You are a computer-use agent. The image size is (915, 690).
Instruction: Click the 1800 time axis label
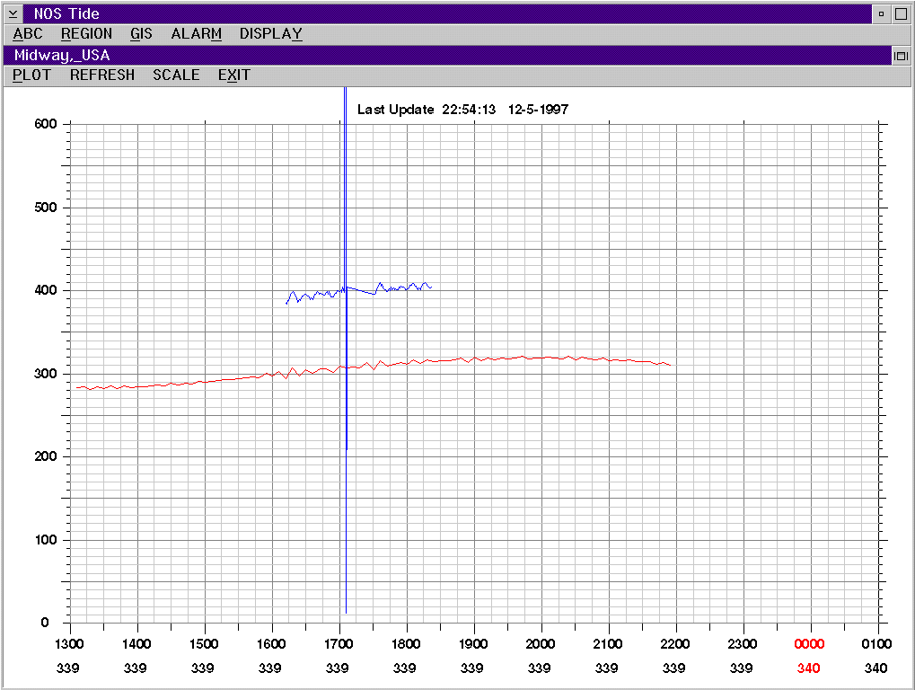(406, 644)
